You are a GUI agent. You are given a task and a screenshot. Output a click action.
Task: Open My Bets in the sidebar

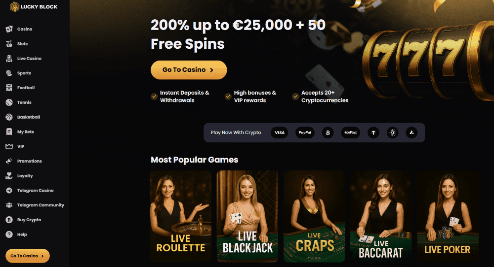tap(26, 132)
